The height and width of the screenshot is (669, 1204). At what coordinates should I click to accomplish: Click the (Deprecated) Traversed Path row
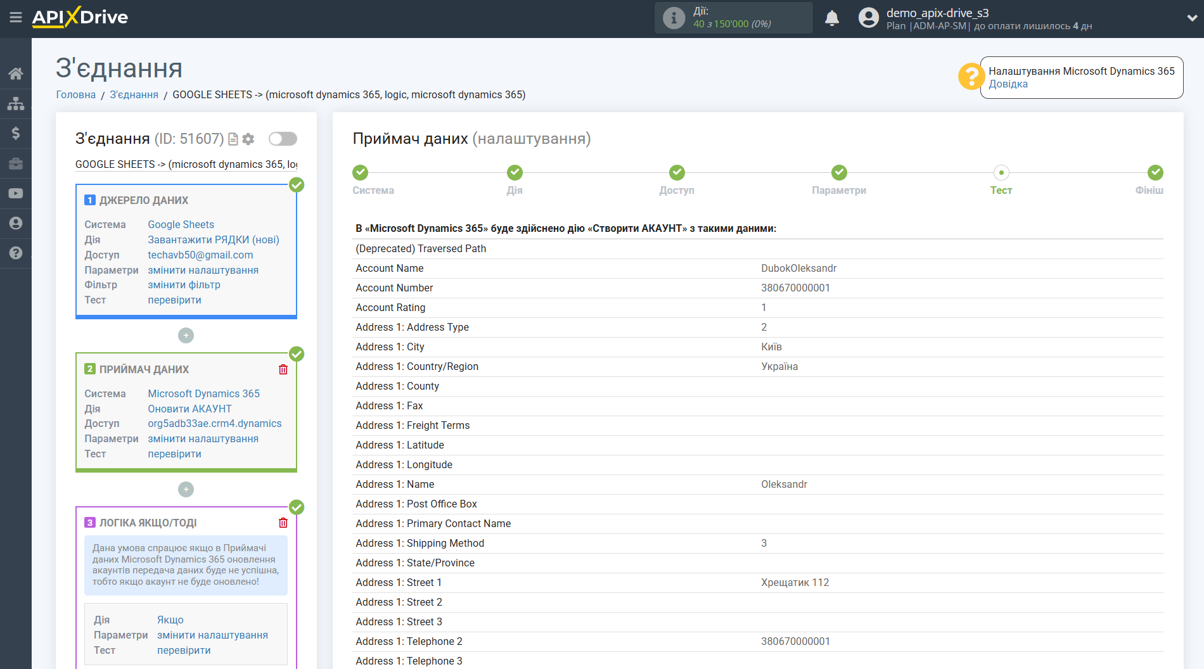[759, 249]
